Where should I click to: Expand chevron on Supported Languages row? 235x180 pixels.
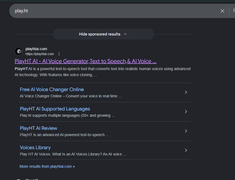[x=186, y=112]
